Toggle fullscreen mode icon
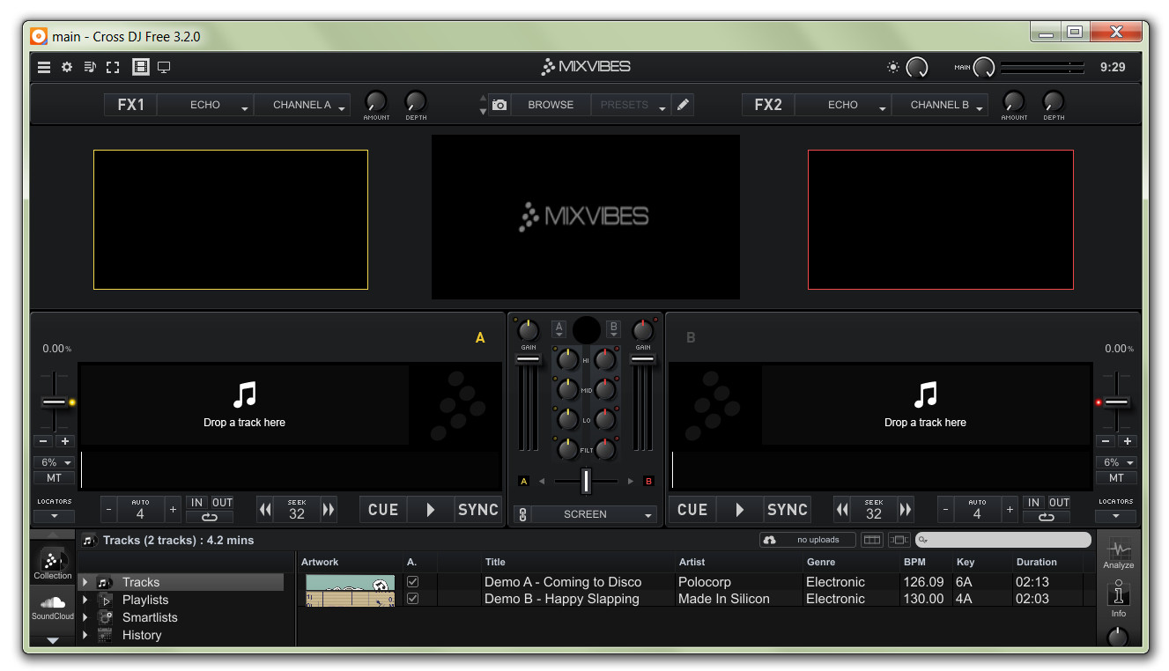The image size is (1169, 671). click(x=113, y=67)
